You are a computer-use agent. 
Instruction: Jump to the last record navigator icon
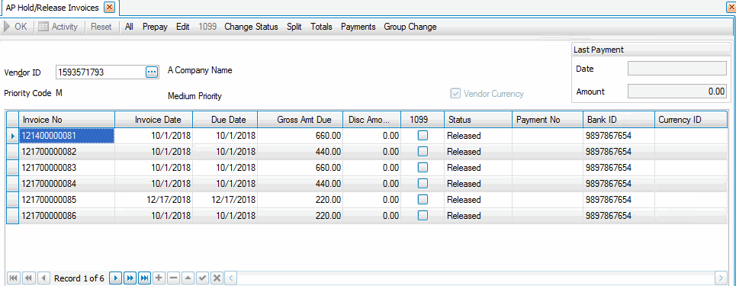pos(145,278)
